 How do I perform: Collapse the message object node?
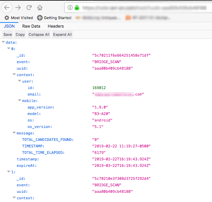coord(14,133)
